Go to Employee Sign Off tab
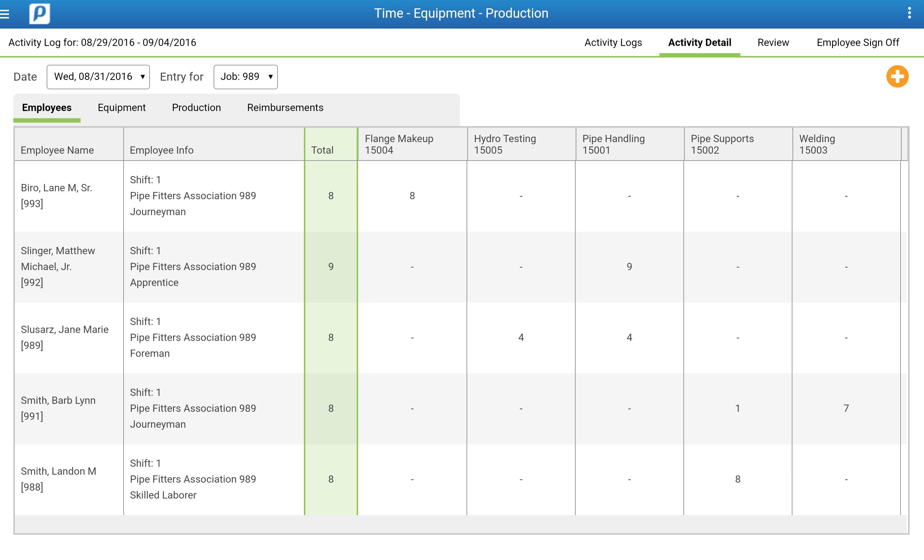Screen dimensions: 924x560 click(858, 43)
